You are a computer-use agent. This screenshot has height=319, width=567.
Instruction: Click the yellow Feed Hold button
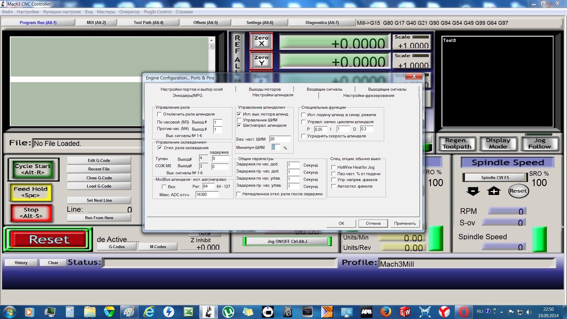click(31, 192)
